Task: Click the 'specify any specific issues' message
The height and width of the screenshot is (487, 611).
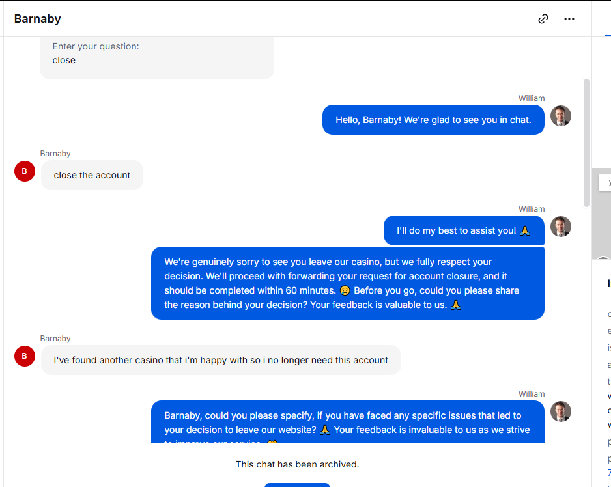Action: [x=348, y=422]
